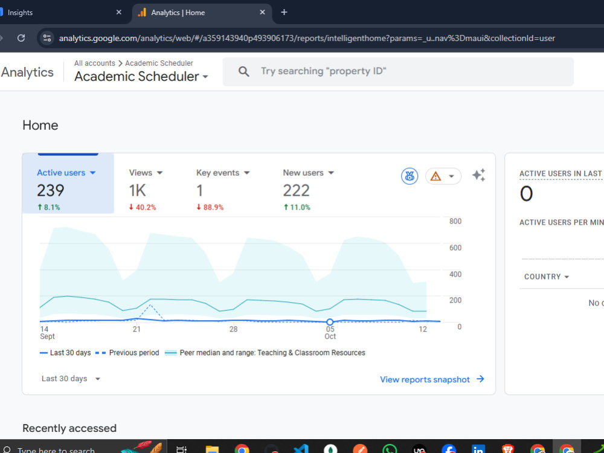Click the Recently accessed heading
The image size is (604, 453).
pyautogui.click(x=69, y=428)
